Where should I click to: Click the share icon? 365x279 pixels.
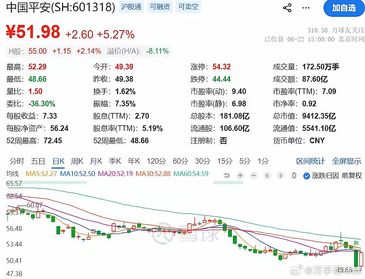[x=287, y=8]
